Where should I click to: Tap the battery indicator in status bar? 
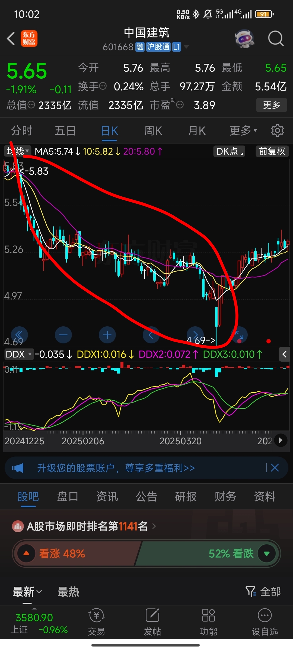tap(264, 14)
